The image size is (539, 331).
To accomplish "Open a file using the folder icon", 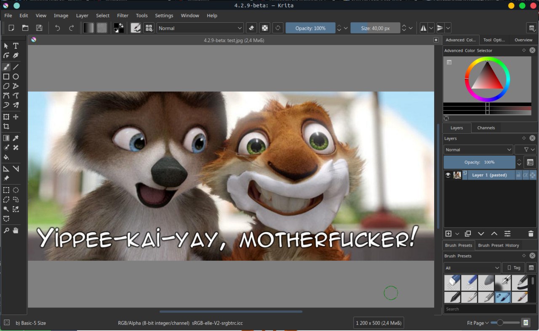I will click(25, 28).
